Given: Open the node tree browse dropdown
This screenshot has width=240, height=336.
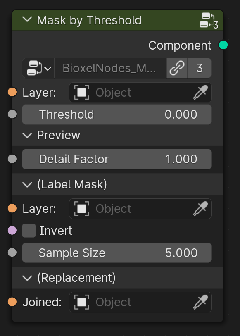Looking at the screenshot, I should (38, 68).
